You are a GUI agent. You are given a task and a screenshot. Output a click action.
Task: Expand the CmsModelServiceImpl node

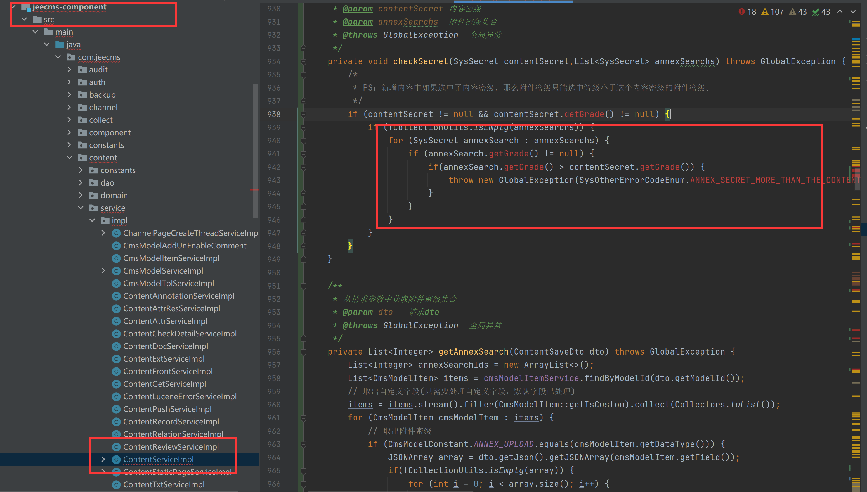click(103, 271)
